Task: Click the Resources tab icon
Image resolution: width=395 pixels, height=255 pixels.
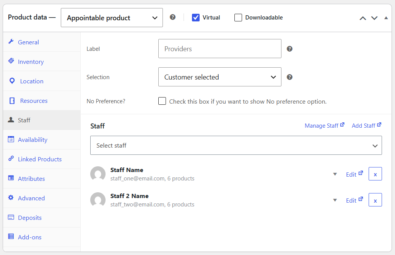Action: (12, 101)
